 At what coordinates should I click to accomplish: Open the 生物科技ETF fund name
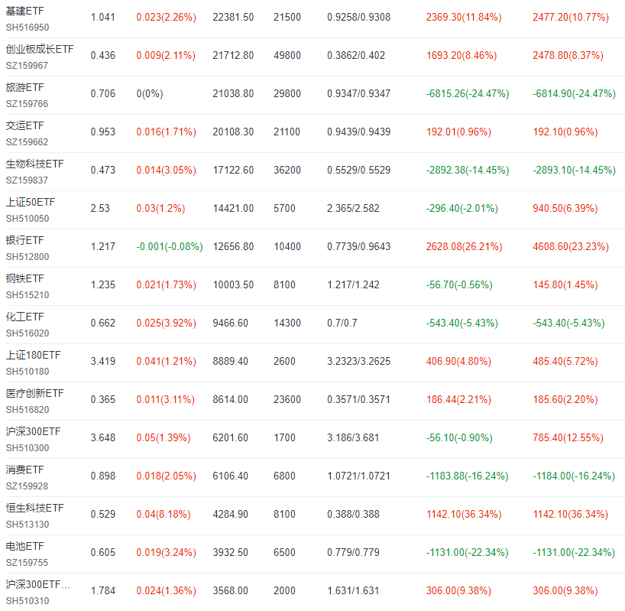click(34, 164)
